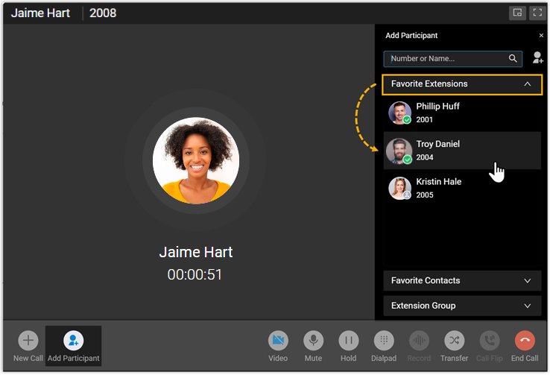Put the call on Hold
550x375 pixels.
[348, 340]
